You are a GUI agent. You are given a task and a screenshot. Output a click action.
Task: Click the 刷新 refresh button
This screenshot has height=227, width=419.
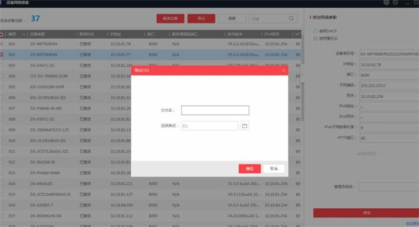point(232,19)
